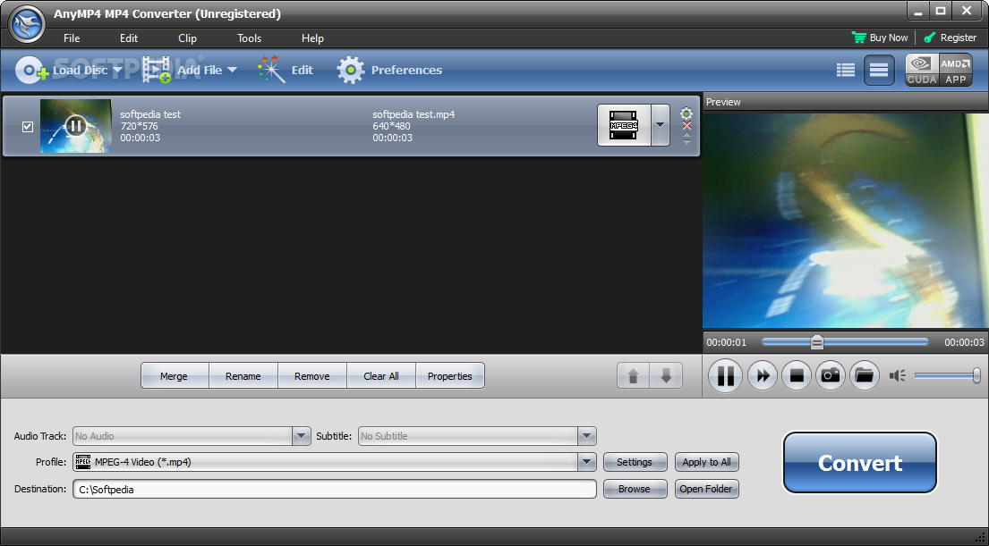The height and width of the screenshot is (546, 989).
Task: Open format dropdown beside MPEG4 icon
Action: coord(660,125)
